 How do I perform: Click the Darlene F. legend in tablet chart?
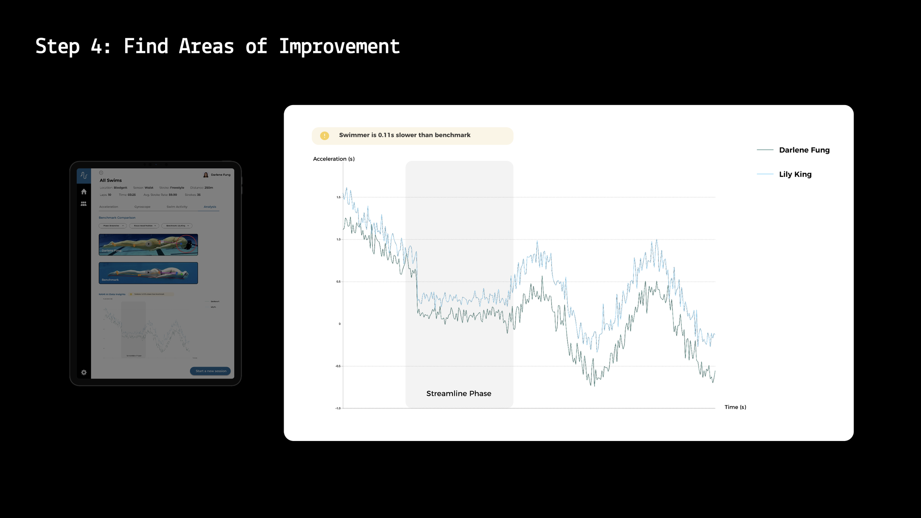215,301
